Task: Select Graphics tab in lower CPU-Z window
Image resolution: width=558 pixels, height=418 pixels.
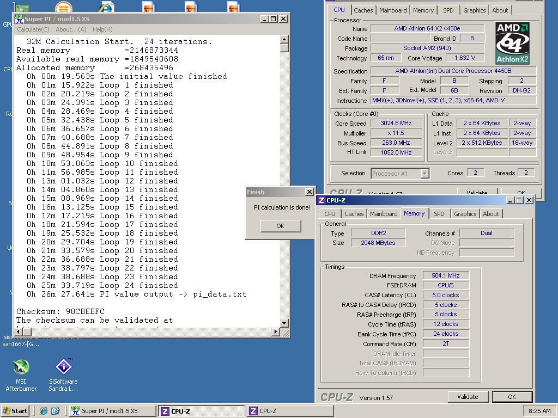Action: point(465,213)
